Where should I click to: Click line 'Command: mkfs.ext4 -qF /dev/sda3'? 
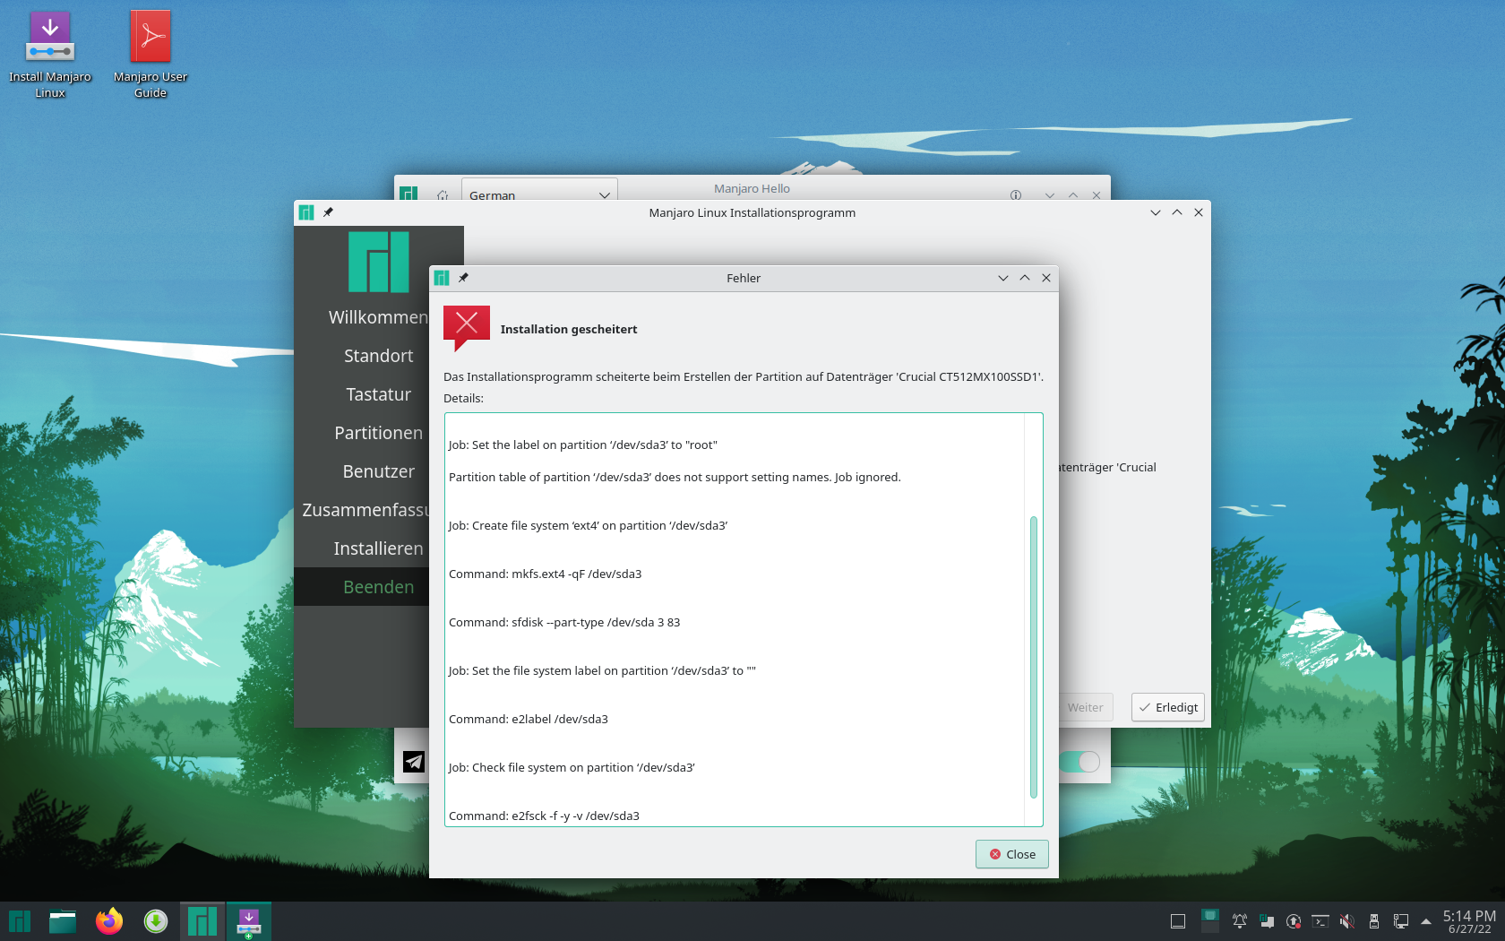[x=545, y=574]
